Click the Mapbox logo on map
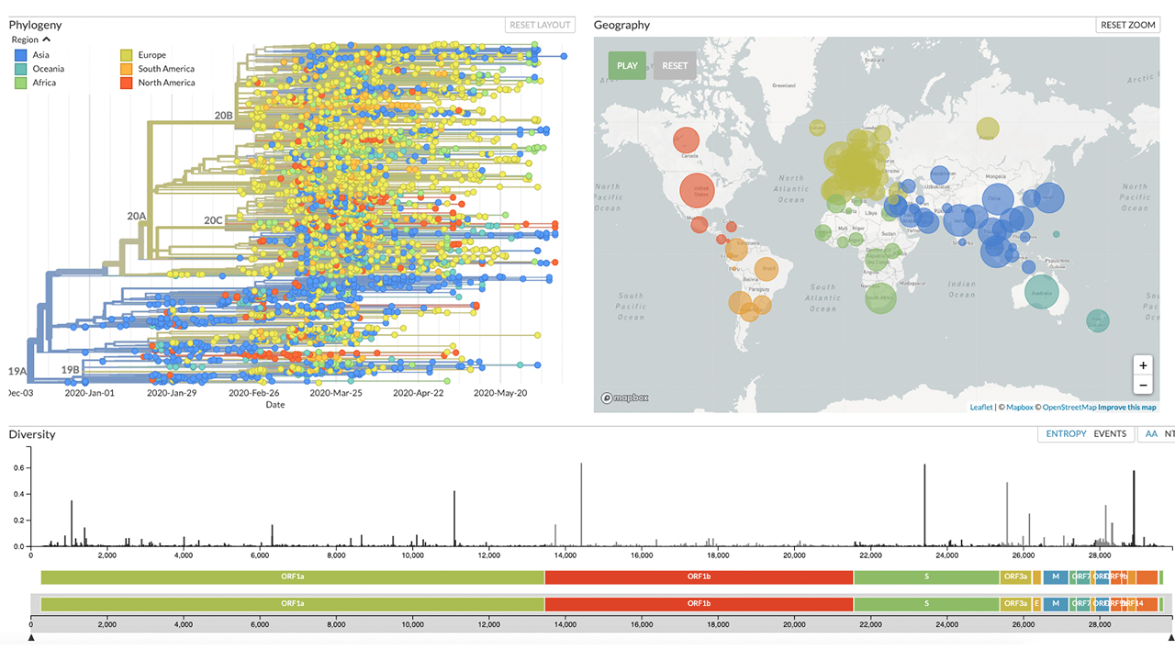The height and width of the screenshot is (661, 1175). (625, 398)
